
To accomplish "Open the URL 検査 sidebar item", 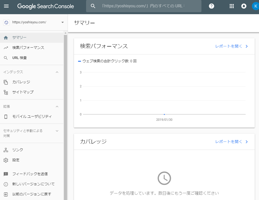I will 19,58.
